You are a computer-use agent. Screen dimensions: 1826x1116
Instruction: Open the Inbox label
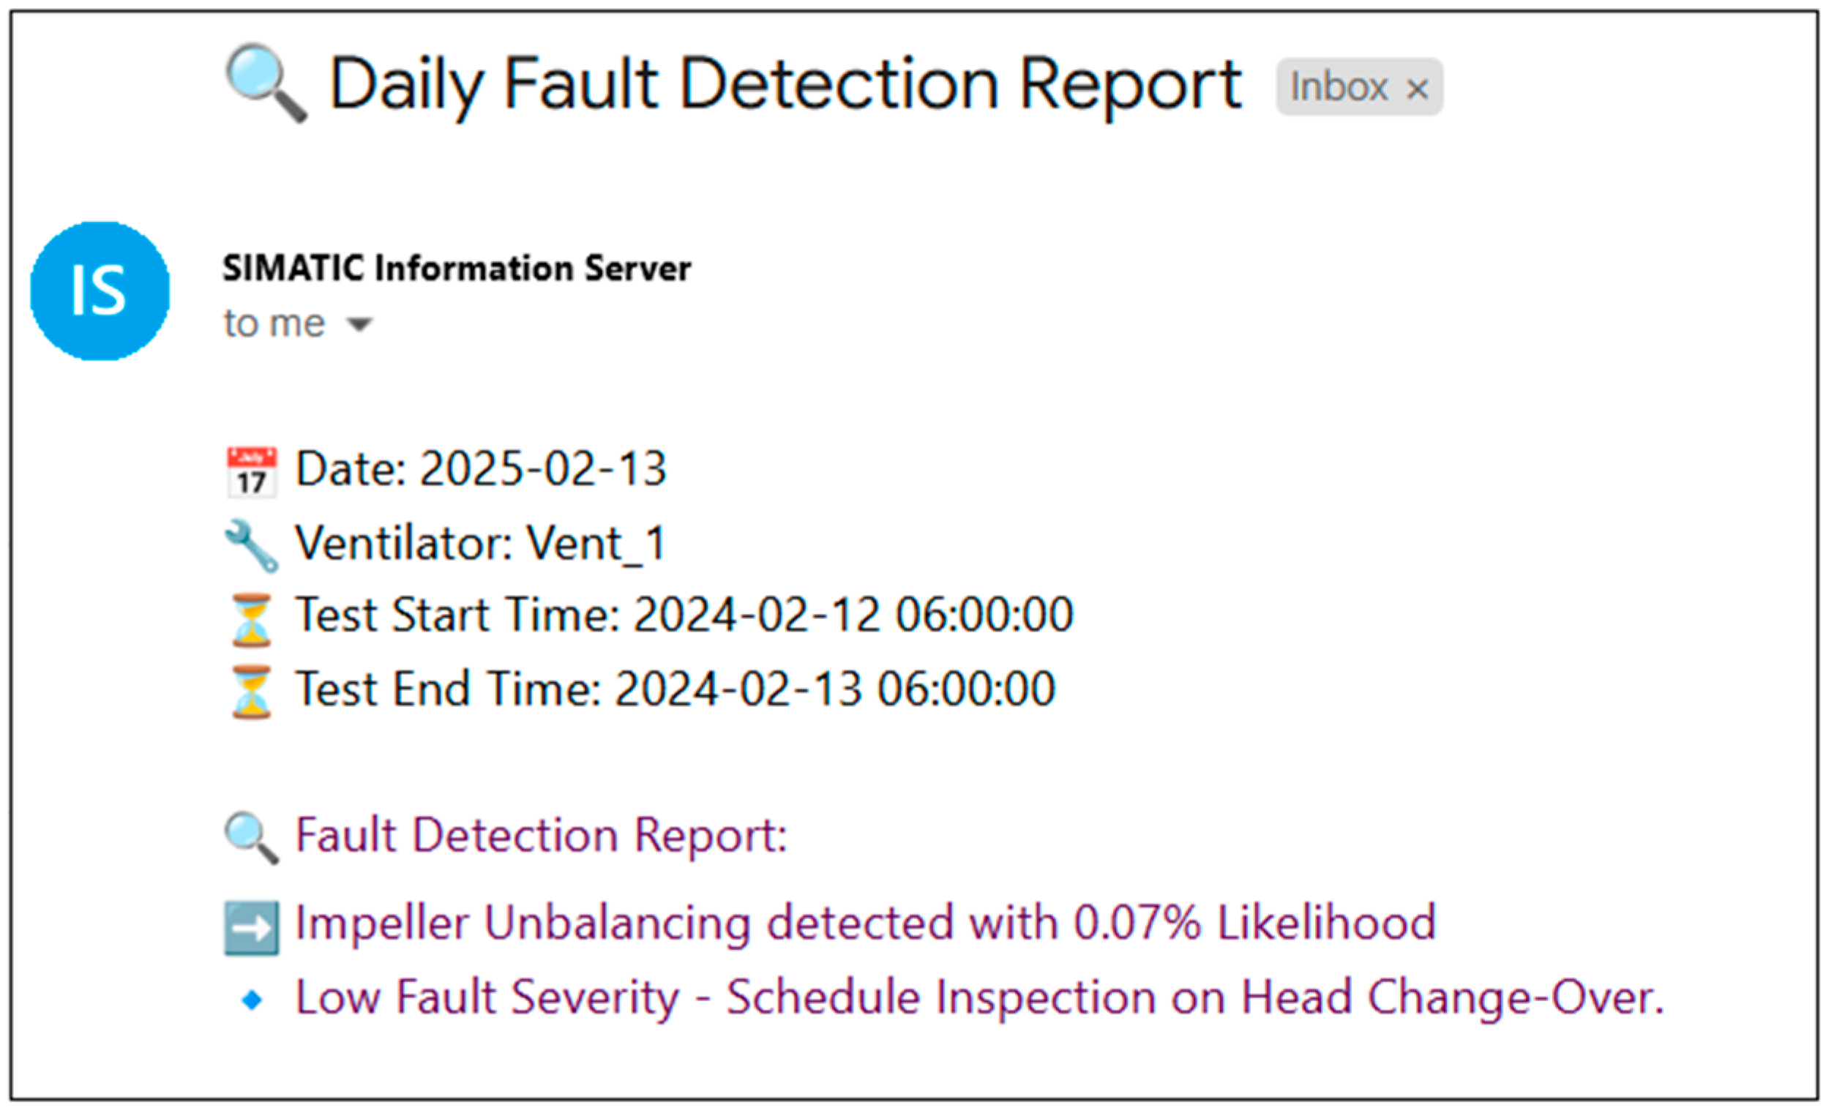pyautogui.click(x=1339, y=87)
